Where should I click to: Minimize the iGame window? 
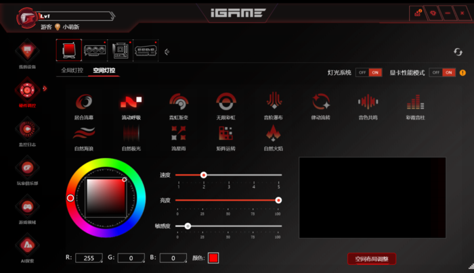coord(448,13)
